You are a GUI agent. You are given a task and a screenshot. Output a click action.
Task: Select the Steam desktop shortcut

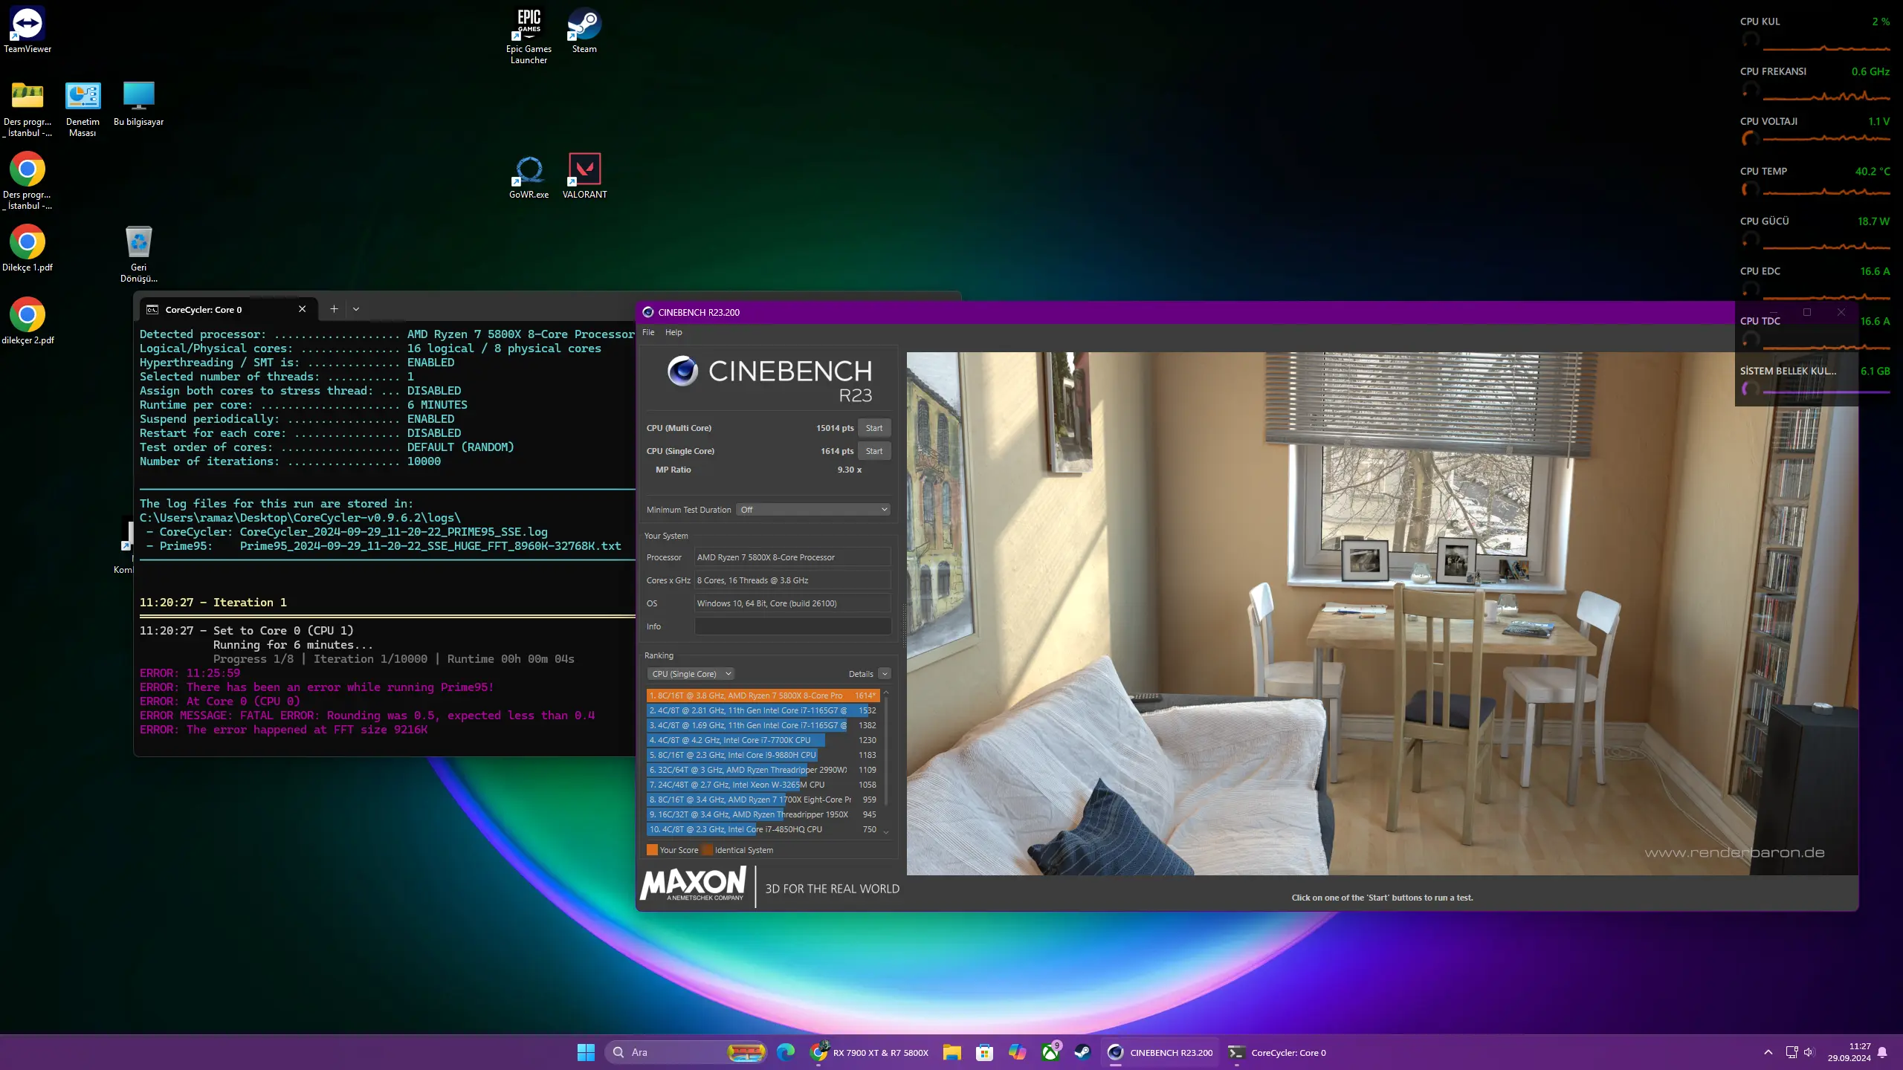(584, 30)
